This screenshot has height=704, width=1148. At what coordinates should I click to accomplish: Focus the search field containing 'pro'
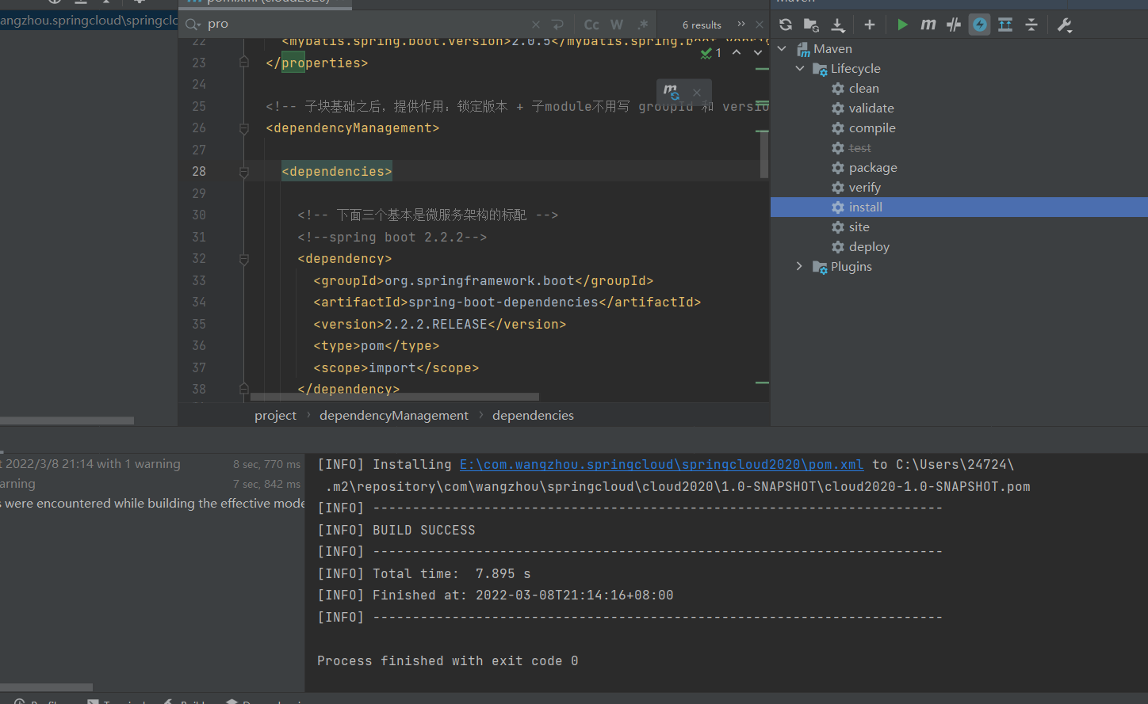click(x=365, y=25)
